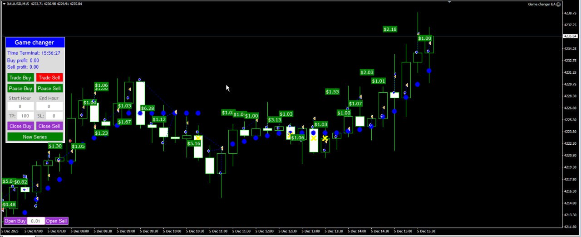
Task: Click the $2.18 profit label
Action: 390,29
